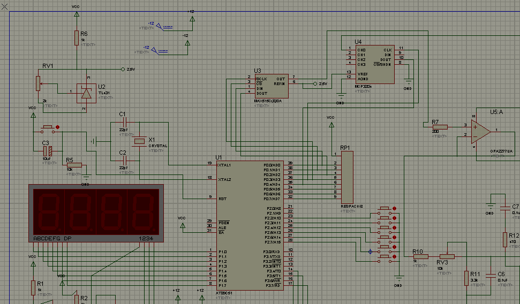Select resistor R10 1k

point(420,256)
